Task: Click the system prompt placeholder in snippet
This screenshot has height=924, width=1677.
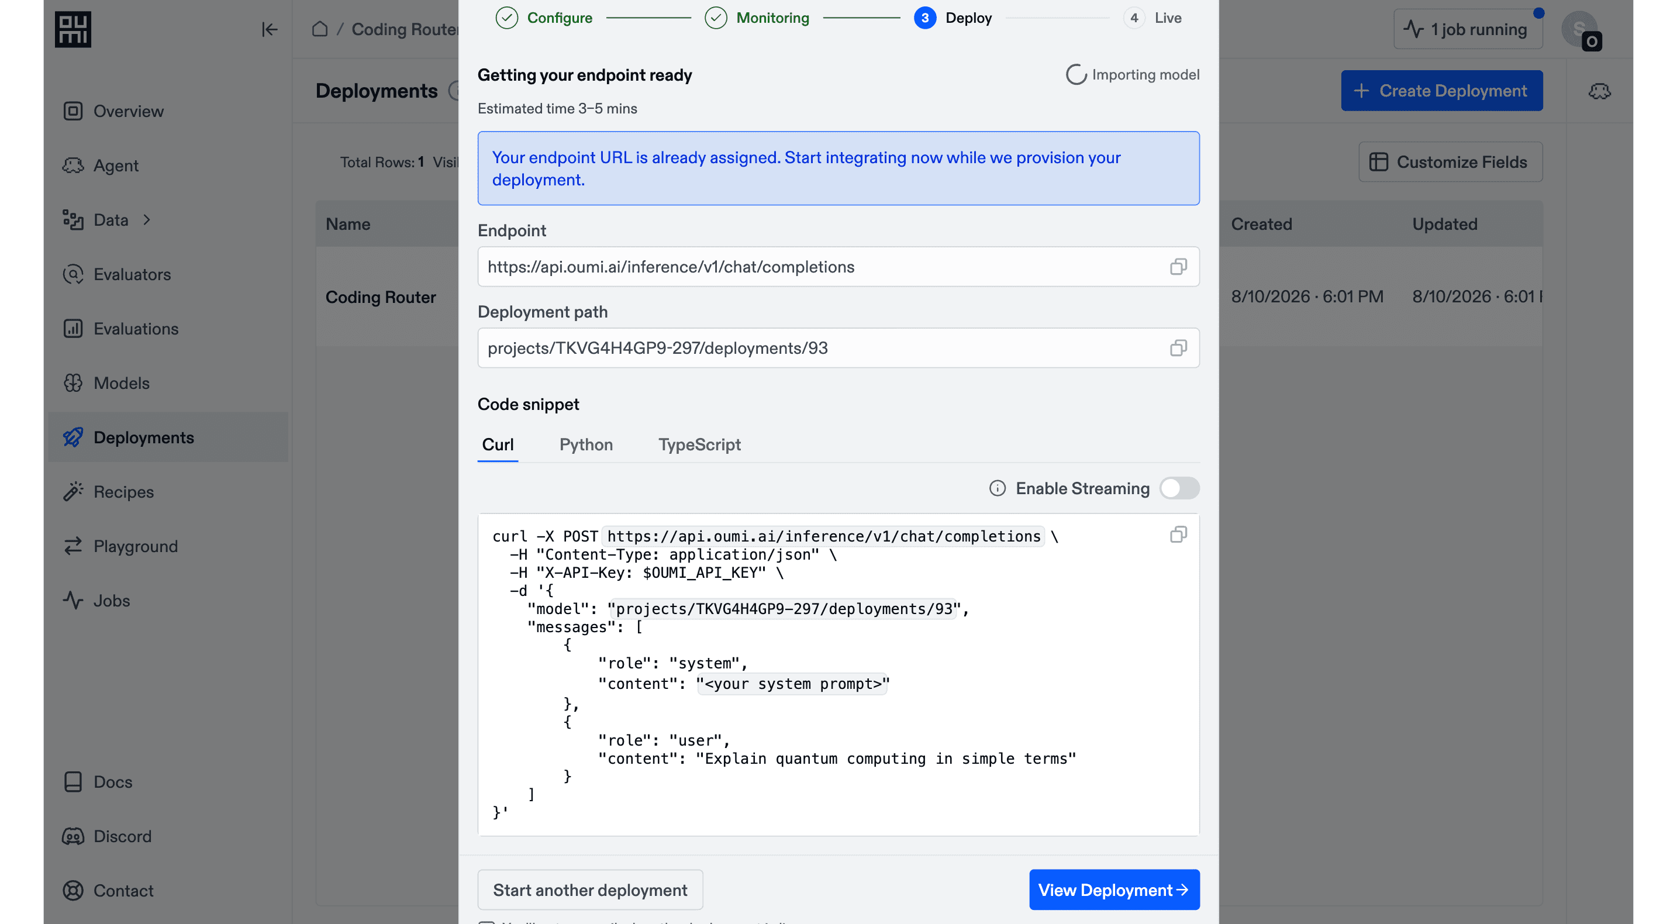Action: [x=792, y=684]
